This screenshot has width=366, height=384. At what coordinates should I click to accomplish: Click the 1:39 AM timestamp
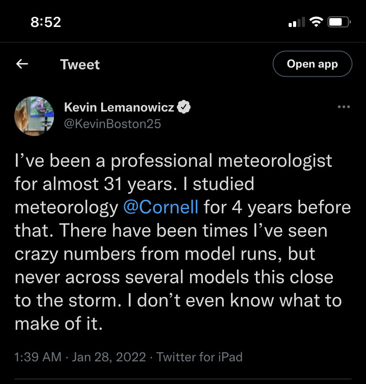[x=38, y=357]
